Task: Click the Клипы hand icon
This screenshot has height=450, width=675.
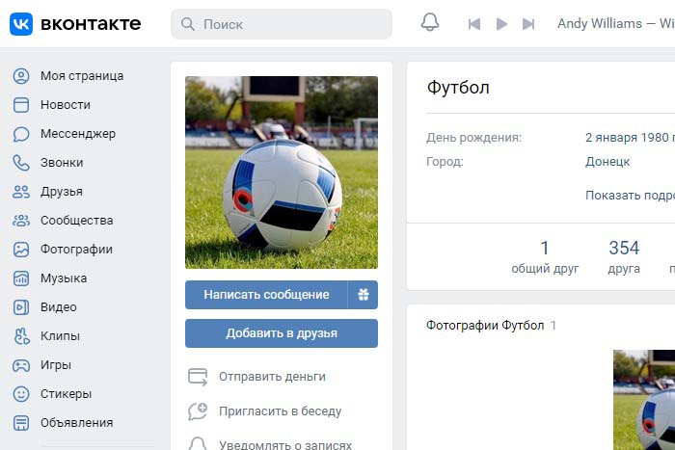Action: pyautogui.click(x=21, y=336)
